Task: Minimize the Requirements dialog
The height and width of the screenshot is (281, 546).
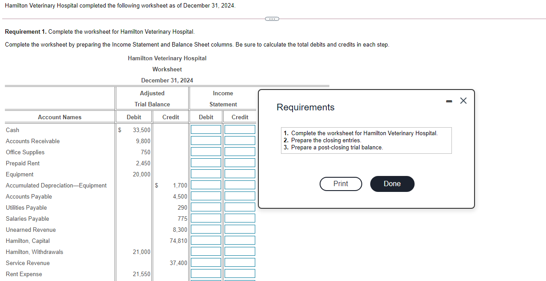Action: [449, 101]
